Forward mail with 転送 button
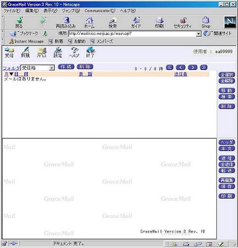Image resolution: width=238 pixels, height=248 pixels. [x=227, y=171]
